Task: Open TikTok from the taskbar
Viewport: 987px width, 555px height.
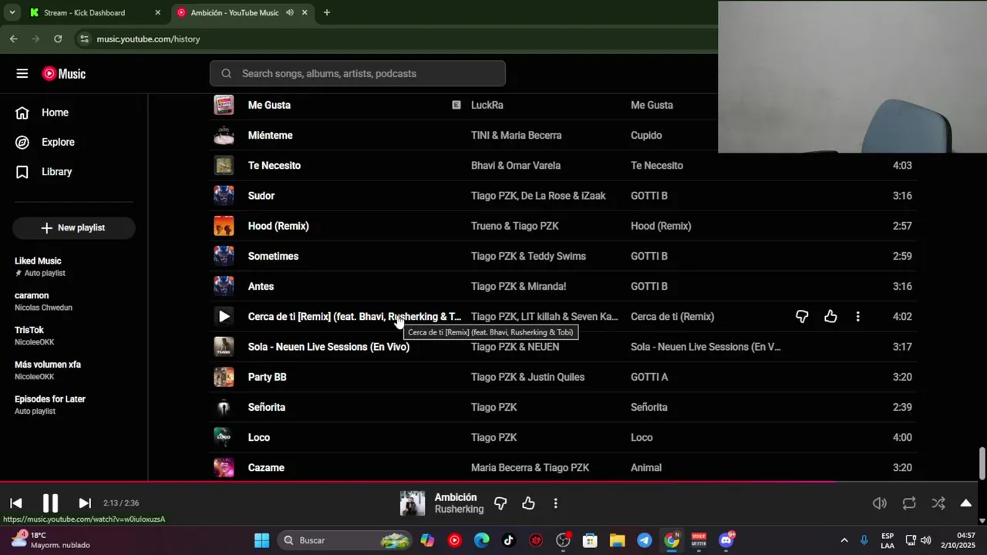Action: [x=509, y=540]
